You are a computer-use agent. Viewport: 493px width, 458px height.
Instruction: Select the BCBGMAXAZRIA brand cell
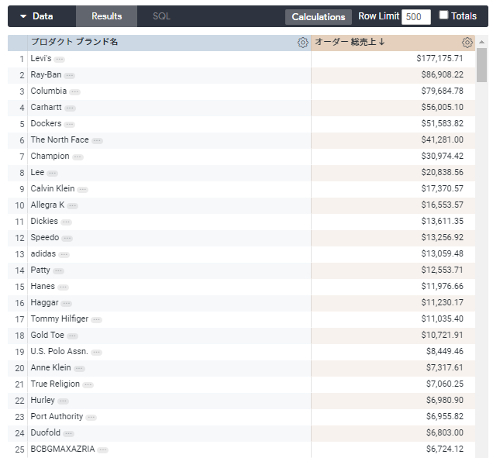pyautogui.click(x=169, y=449)
